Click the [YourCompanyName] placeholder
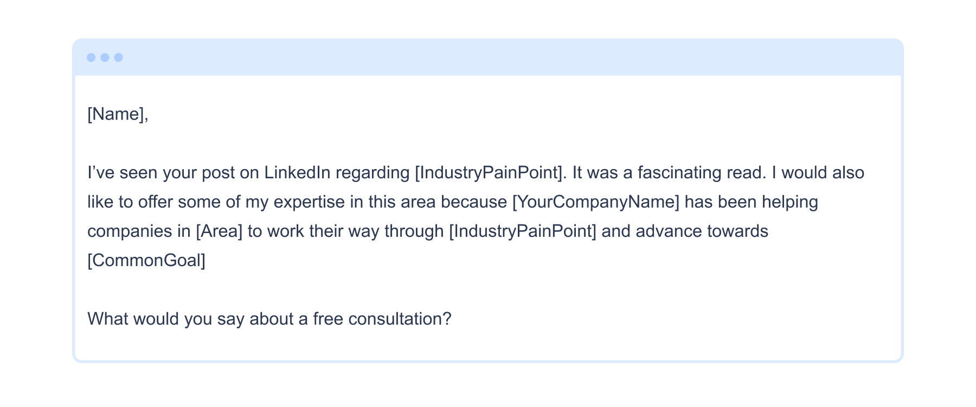 (x=595, y=202)
